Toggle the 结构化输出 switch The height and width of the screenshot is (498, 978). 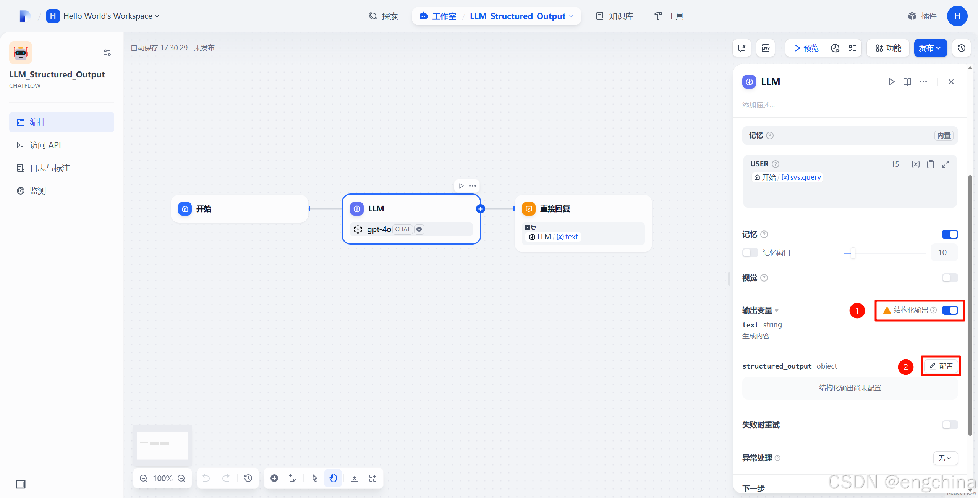950,310
